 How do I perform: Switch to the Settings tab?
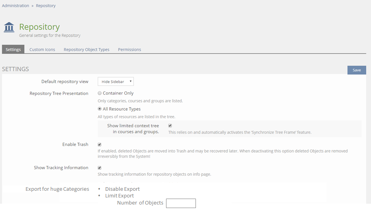click(13, 49)
